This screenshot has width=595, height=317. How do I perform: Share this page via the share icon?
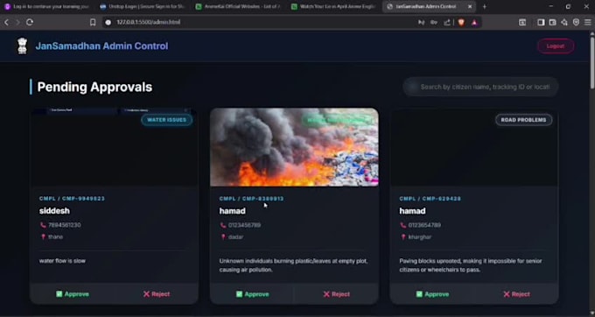[x=447, y=23]
